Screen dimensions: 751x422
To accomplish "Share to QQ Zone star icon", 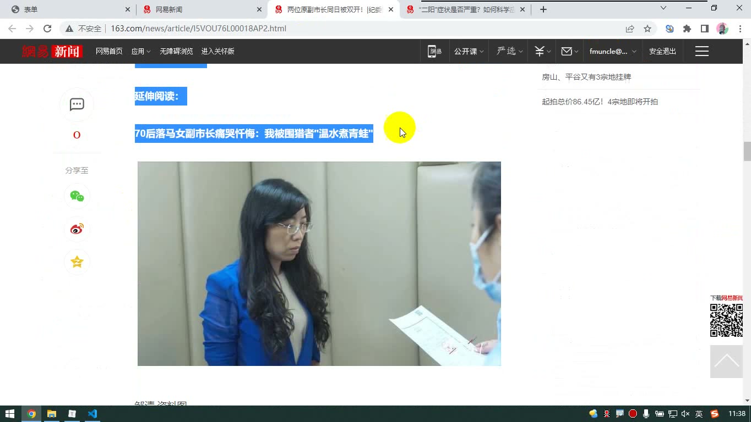I will [x=77, y=262].
